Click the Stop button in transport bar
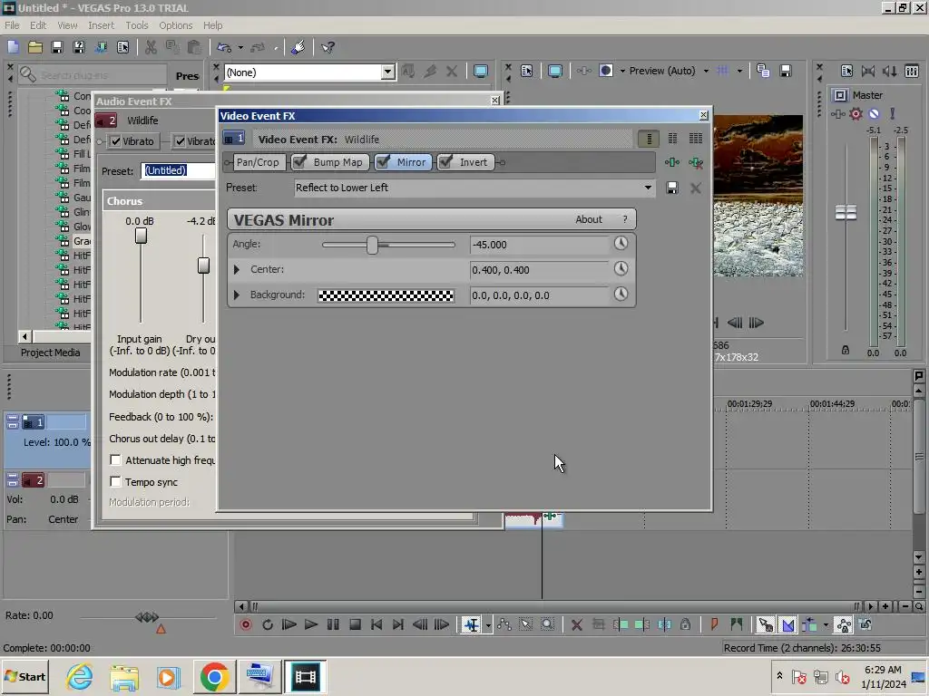The width and height of the screenshot is (929, 696). click(355, 625)
